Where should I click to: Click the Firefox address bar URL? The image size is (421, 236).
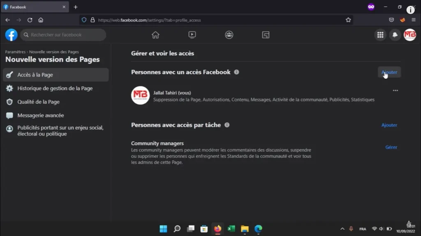[x=150, y=20]
